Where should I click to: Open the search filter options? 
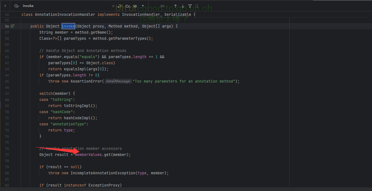click(x=190, y=6)
